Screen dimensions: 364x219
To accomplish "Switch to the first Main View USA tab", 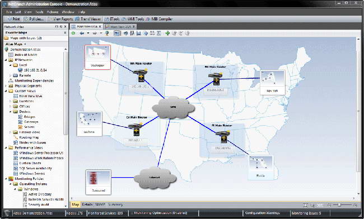I will pos(87,27).
